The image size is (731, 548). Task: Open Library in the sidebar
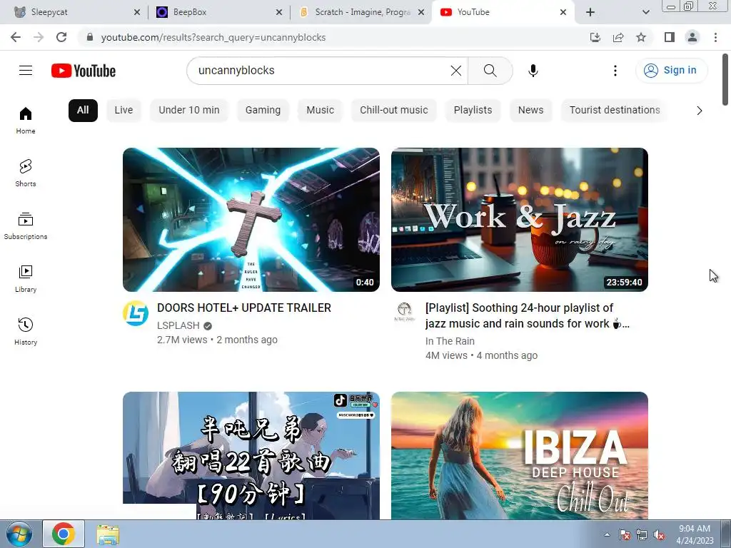click(26, 279)
